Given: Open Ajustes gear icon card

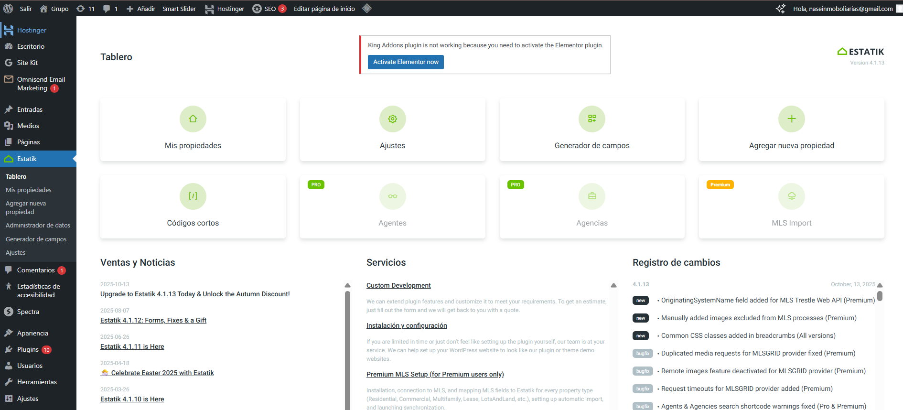Looking at the screenshot, I should pos(392,119).
